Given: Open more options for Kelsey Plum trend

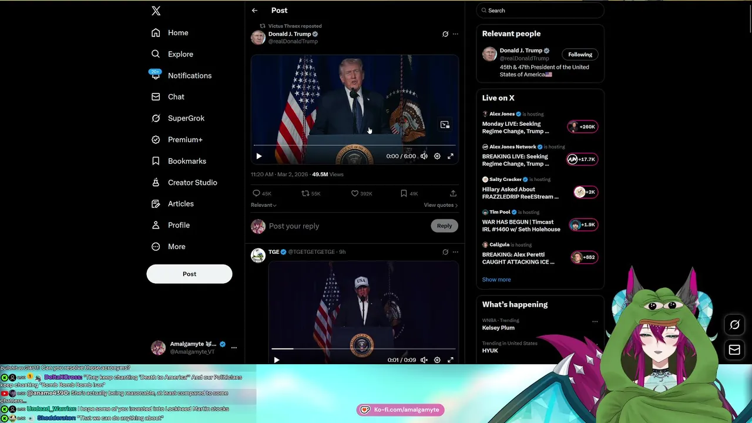Looking at the screenshot, I should click(x=595, y=321).
